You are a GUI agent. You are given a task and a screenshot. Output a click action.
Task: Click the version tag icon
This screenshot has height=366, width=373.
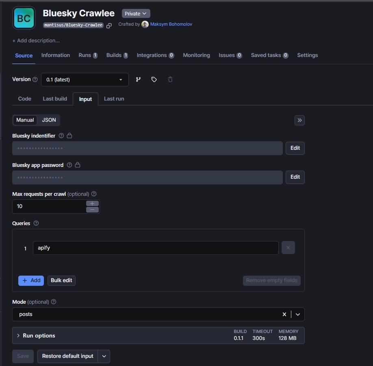click(x=154, y=80)
